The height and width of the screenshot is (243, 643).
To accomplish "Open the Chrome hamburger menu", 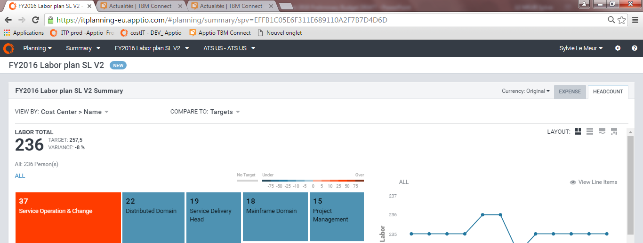I will click(x=634, y=20).
